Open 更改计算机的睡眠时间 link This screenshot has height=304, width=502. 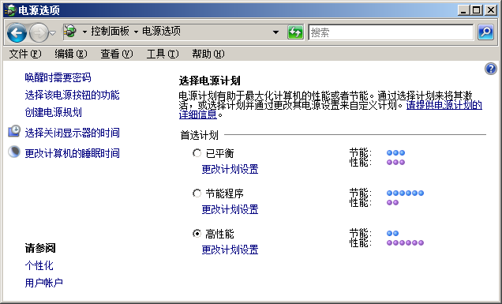tap(72, 153)
